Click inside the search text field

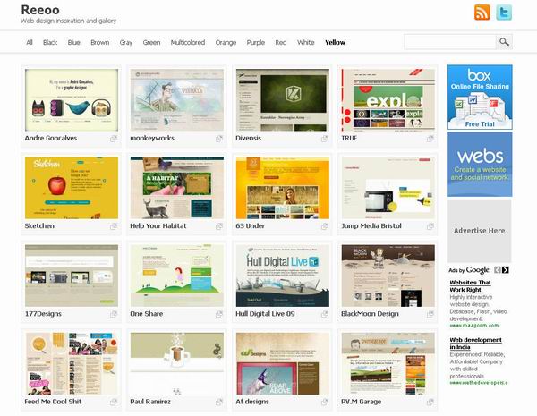pyautogui.click(x=449, y=42)
